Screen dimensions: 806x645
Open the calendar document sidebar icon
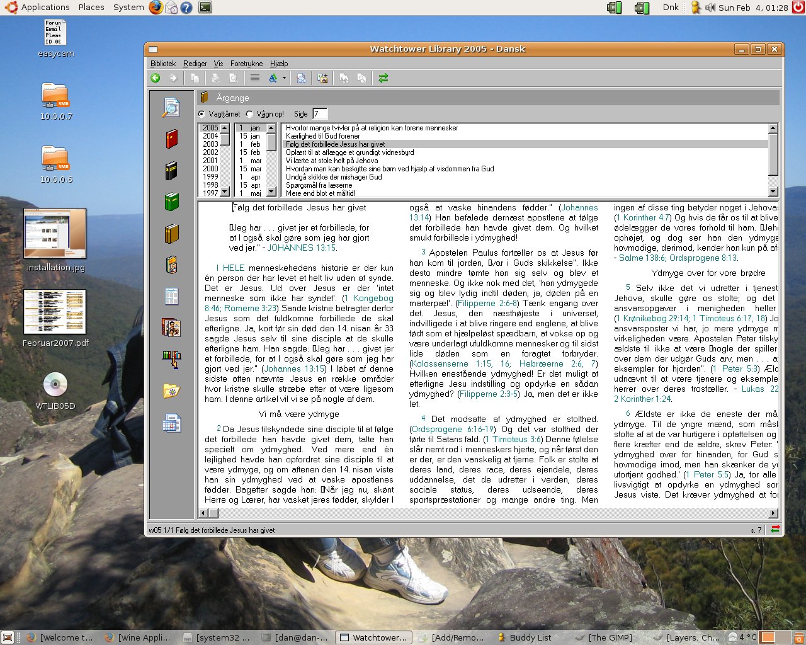pos(171,423)
